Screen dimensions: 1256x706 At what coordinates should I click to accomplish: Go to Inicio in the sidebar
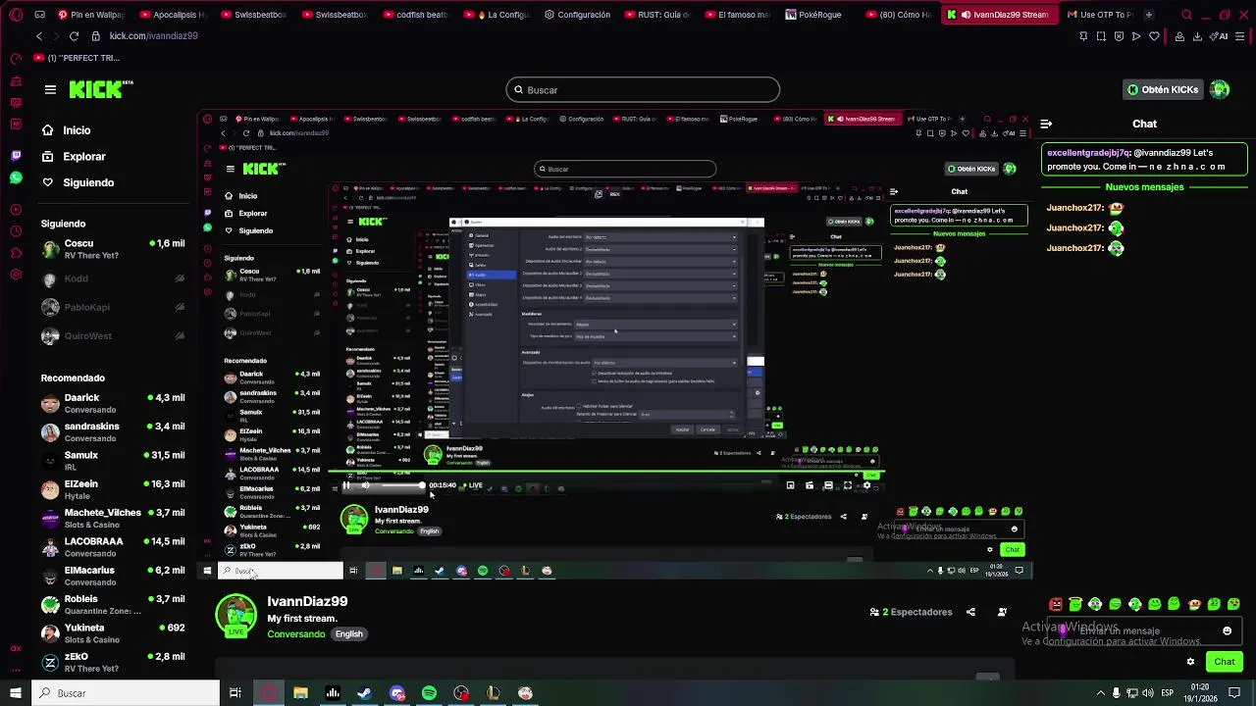[77, 130]
